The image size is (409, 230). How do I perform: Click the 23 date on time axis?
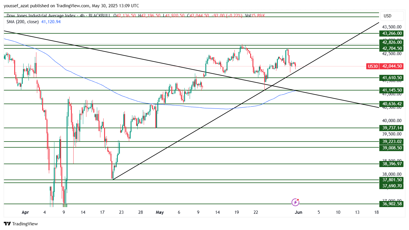pyautogui.click(x=121, y=212)
